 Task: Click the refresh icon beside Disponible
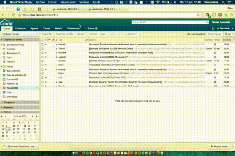tap(213, 28)
